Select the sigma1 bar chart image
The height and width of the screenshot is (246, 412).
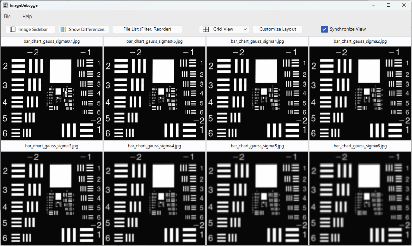coord(257,93)
